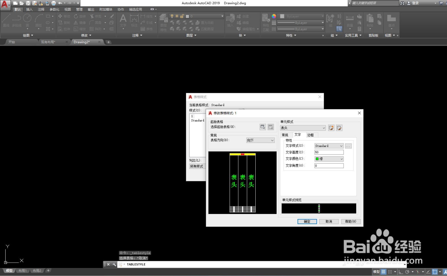Switch to the 常规 tab

[285, 135]
